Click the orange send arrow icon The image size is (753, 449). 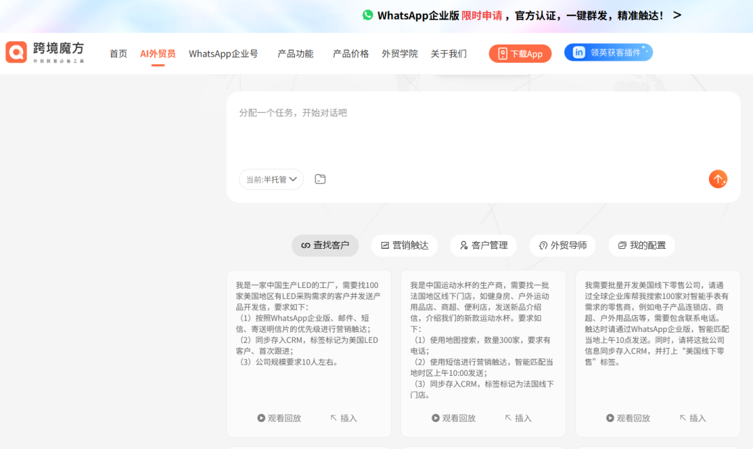pos(718,178)
